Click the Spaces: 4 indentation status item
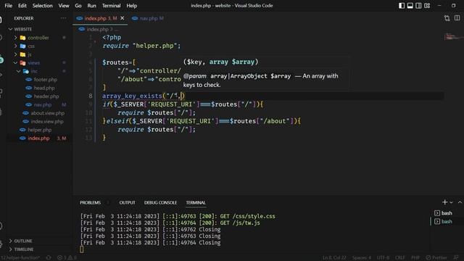The image size is (464, 261). pyautogui.click(x=362, y=258)
